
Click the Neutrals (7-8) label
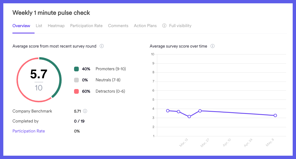click(x=108, y=80)
